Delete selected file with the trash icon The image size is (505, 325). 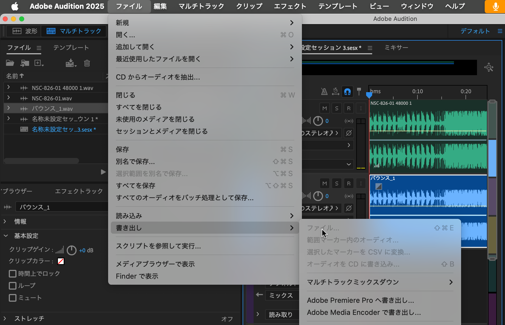click(87, 63)
